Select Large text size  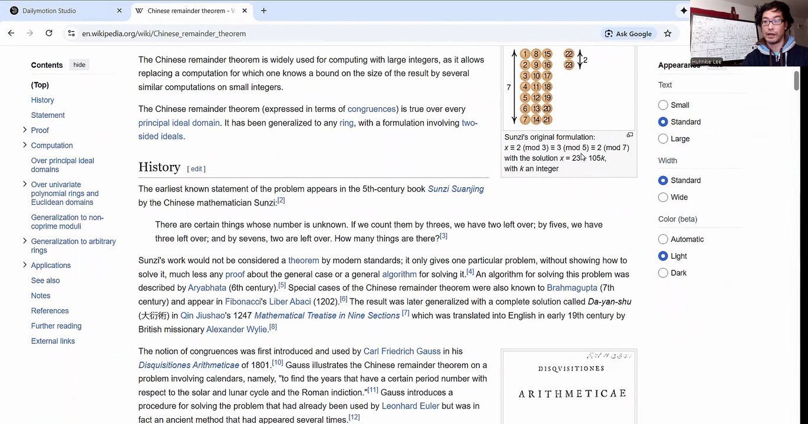point(663,138)
